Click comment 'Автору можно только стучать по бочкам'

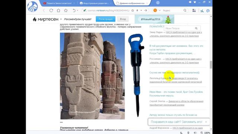(x=173, y=115)
